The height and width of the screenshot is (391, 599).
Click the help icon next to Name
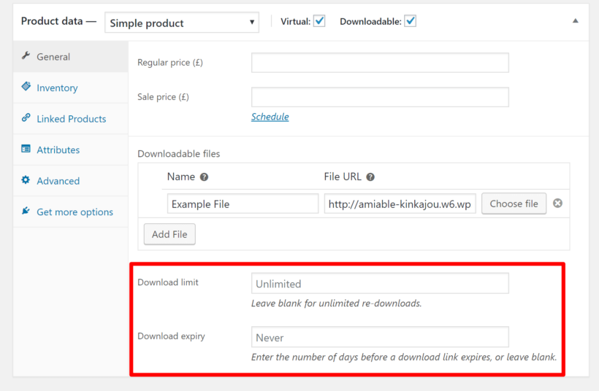click(x=205, y=177)
